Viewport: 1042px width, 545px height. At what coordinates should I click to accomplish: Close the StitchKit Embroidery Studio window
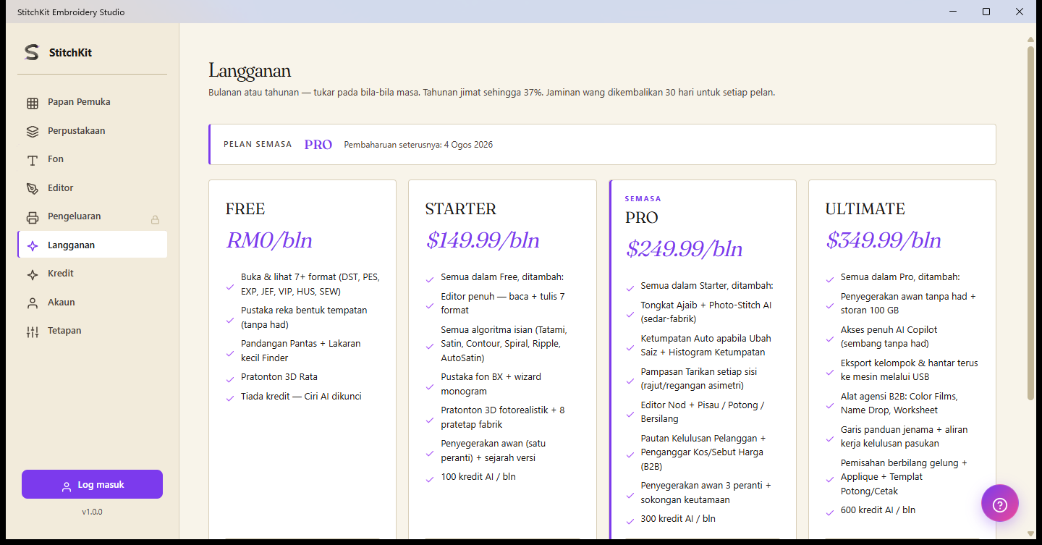[1019, 12]
